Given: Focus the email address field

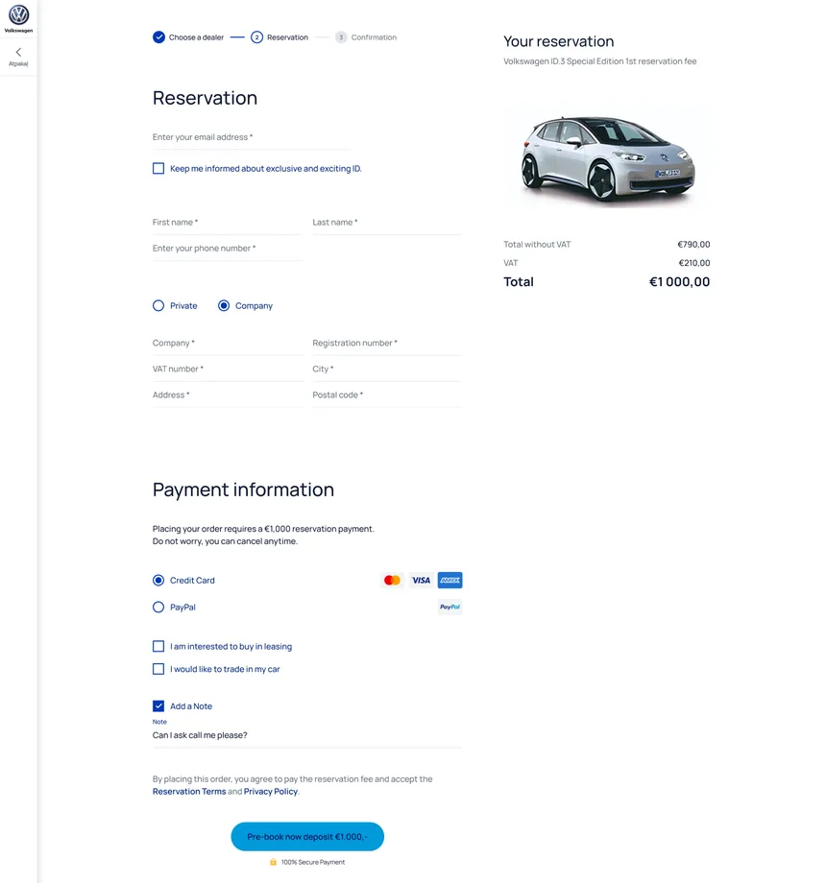Looking at the screenshot, I should (252, 137).
